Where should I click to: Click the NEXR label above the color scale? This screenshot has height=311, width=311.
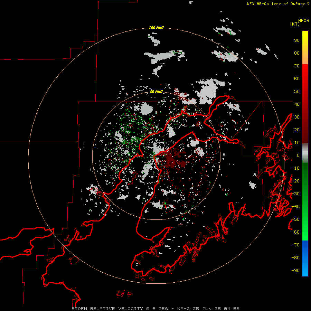coord(304,21)
